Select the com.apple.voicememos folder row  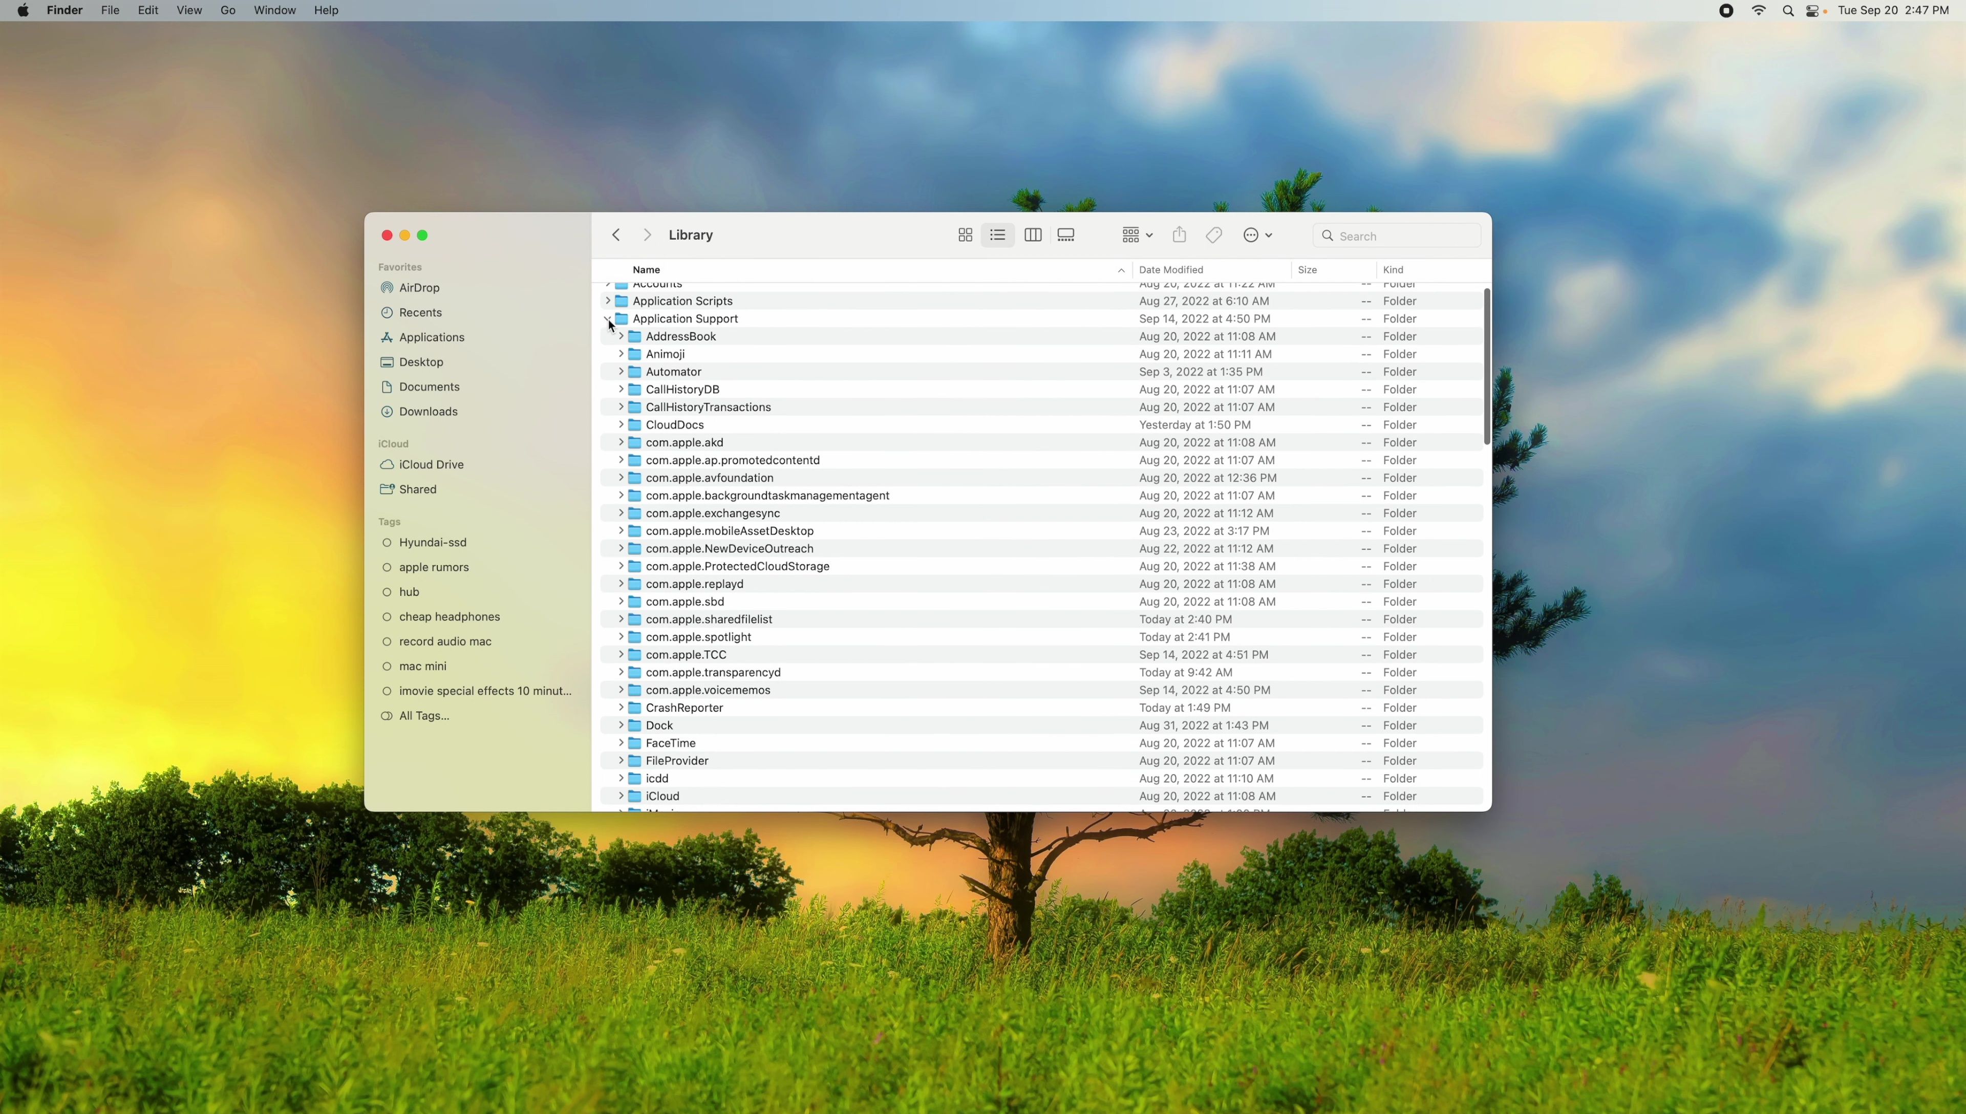click(1042, 690)
